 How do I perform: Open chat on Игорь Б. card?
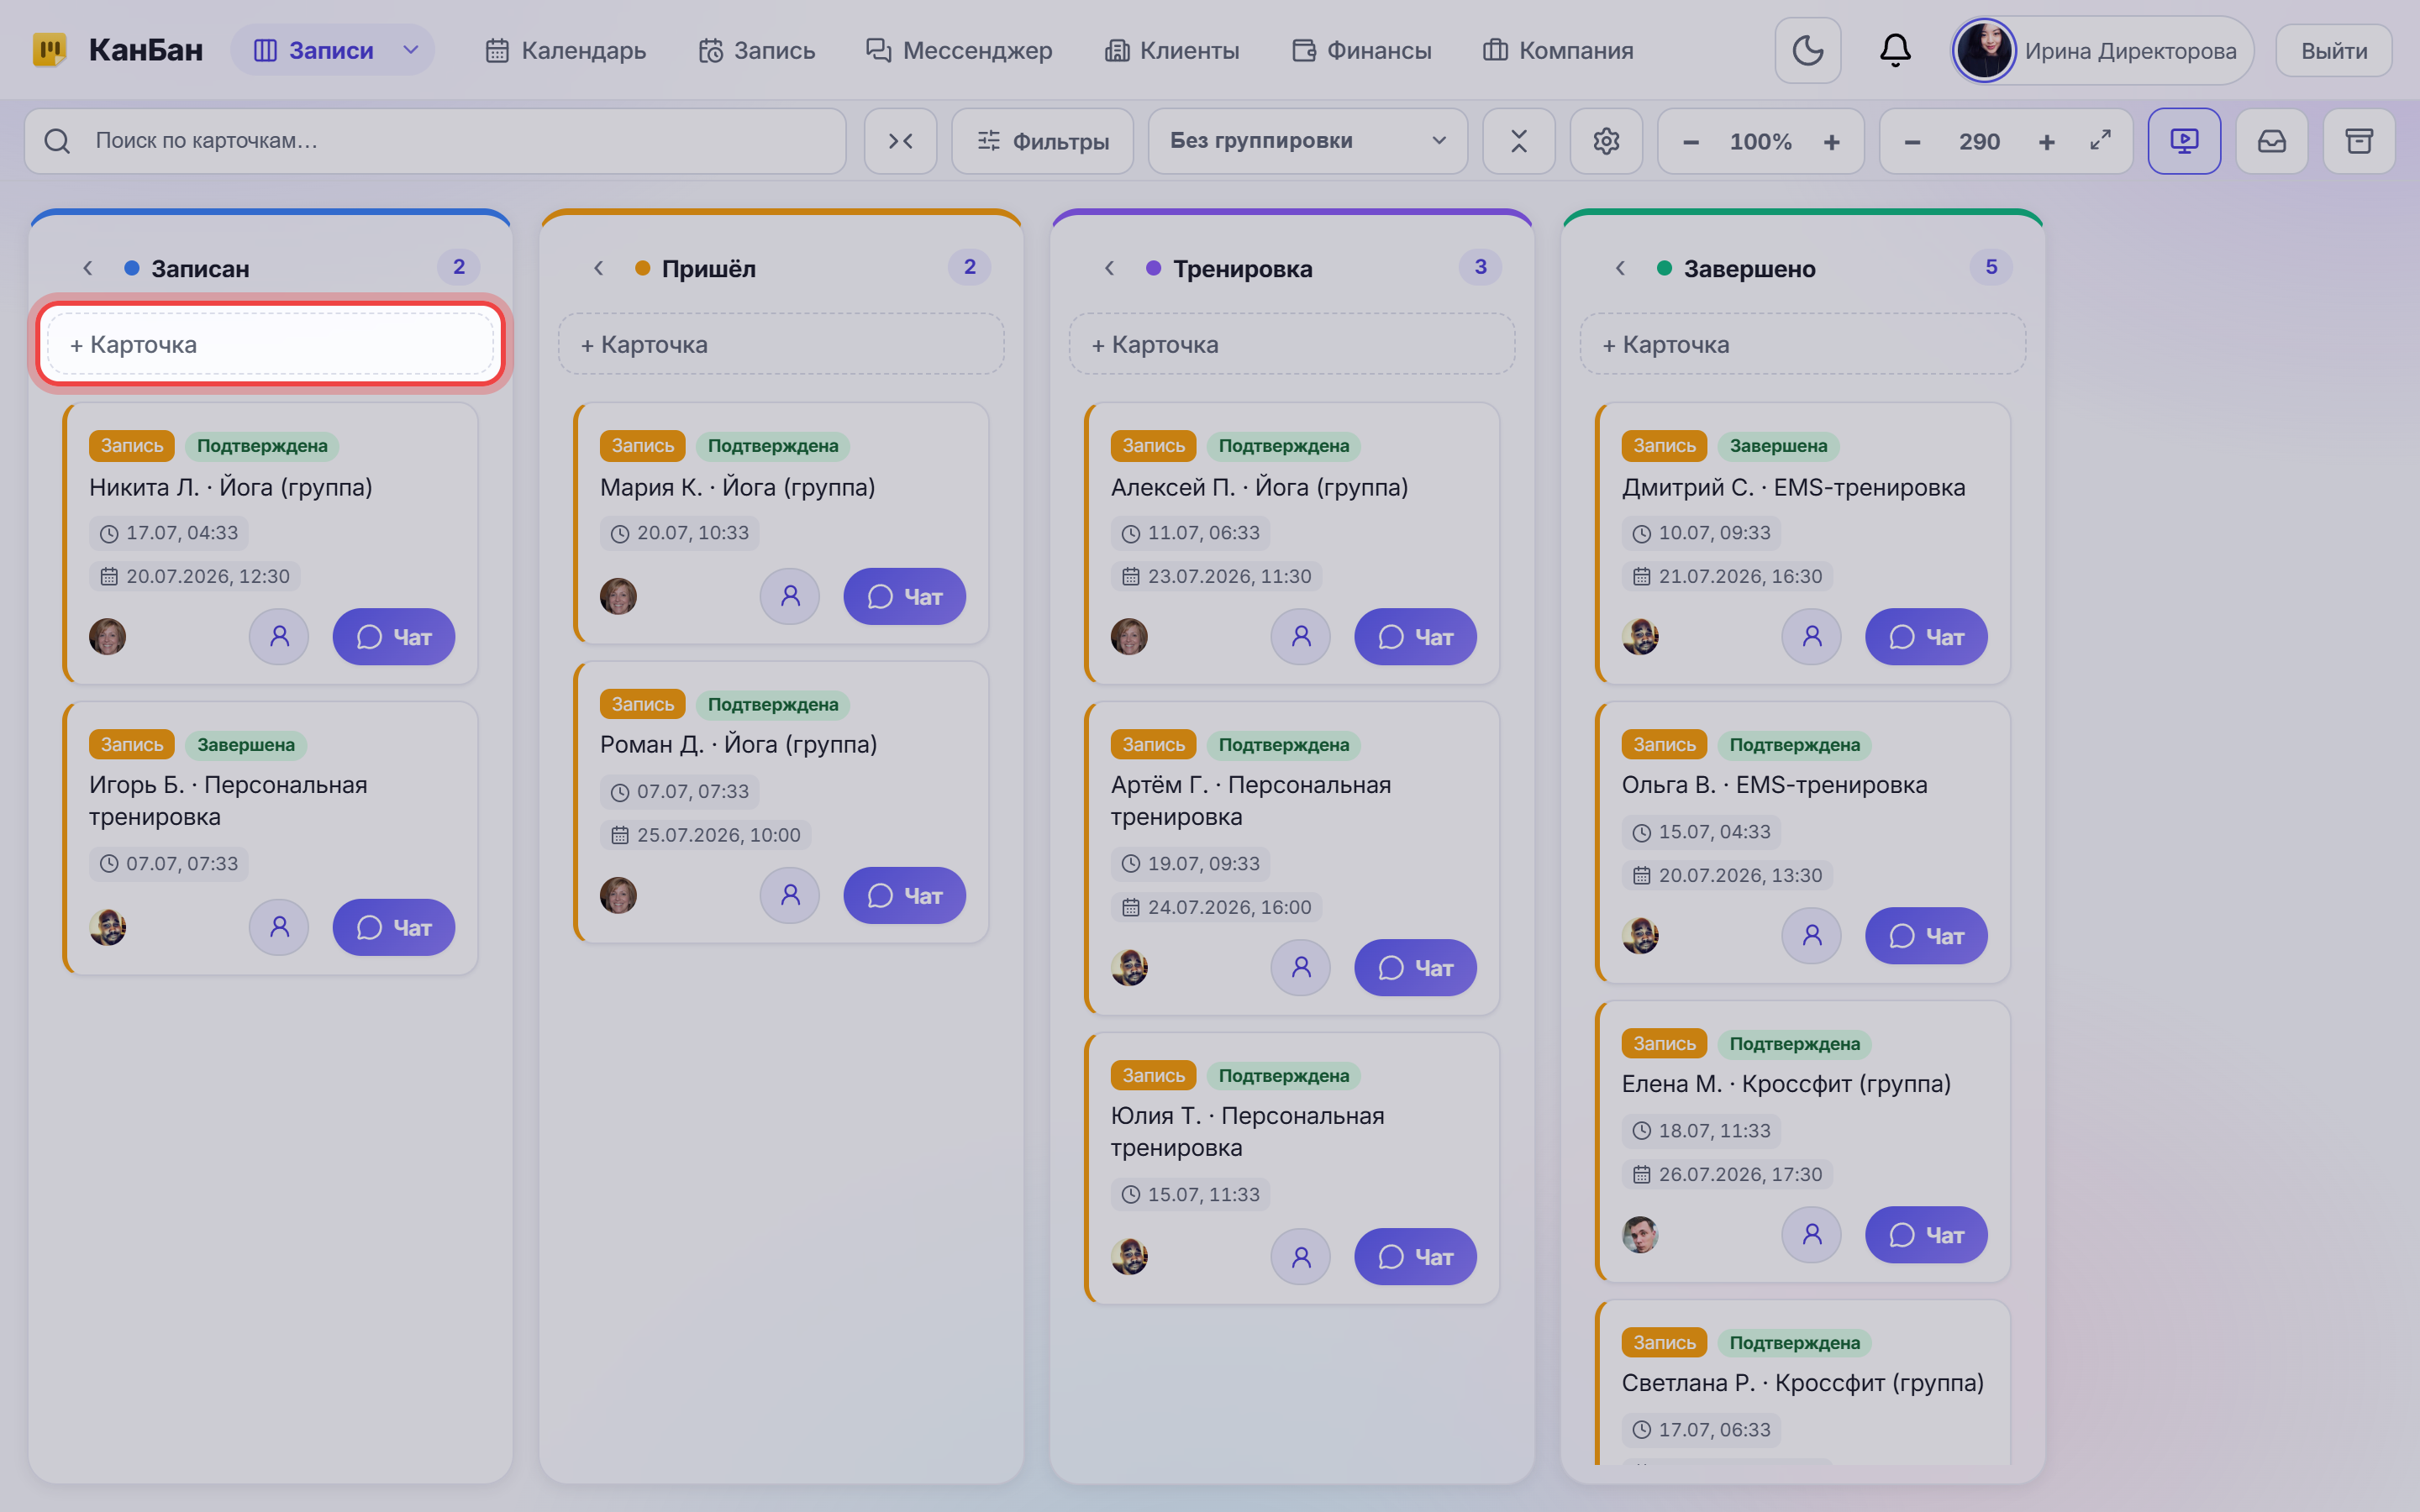coord(394,928)
